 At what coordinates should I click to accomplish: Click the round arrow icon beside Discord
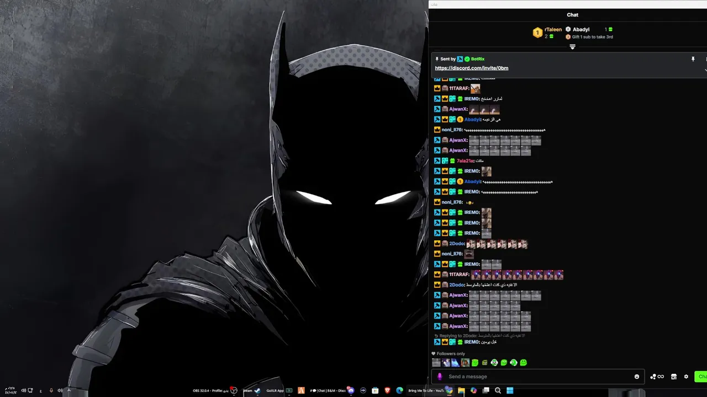(x=363, y=390)
